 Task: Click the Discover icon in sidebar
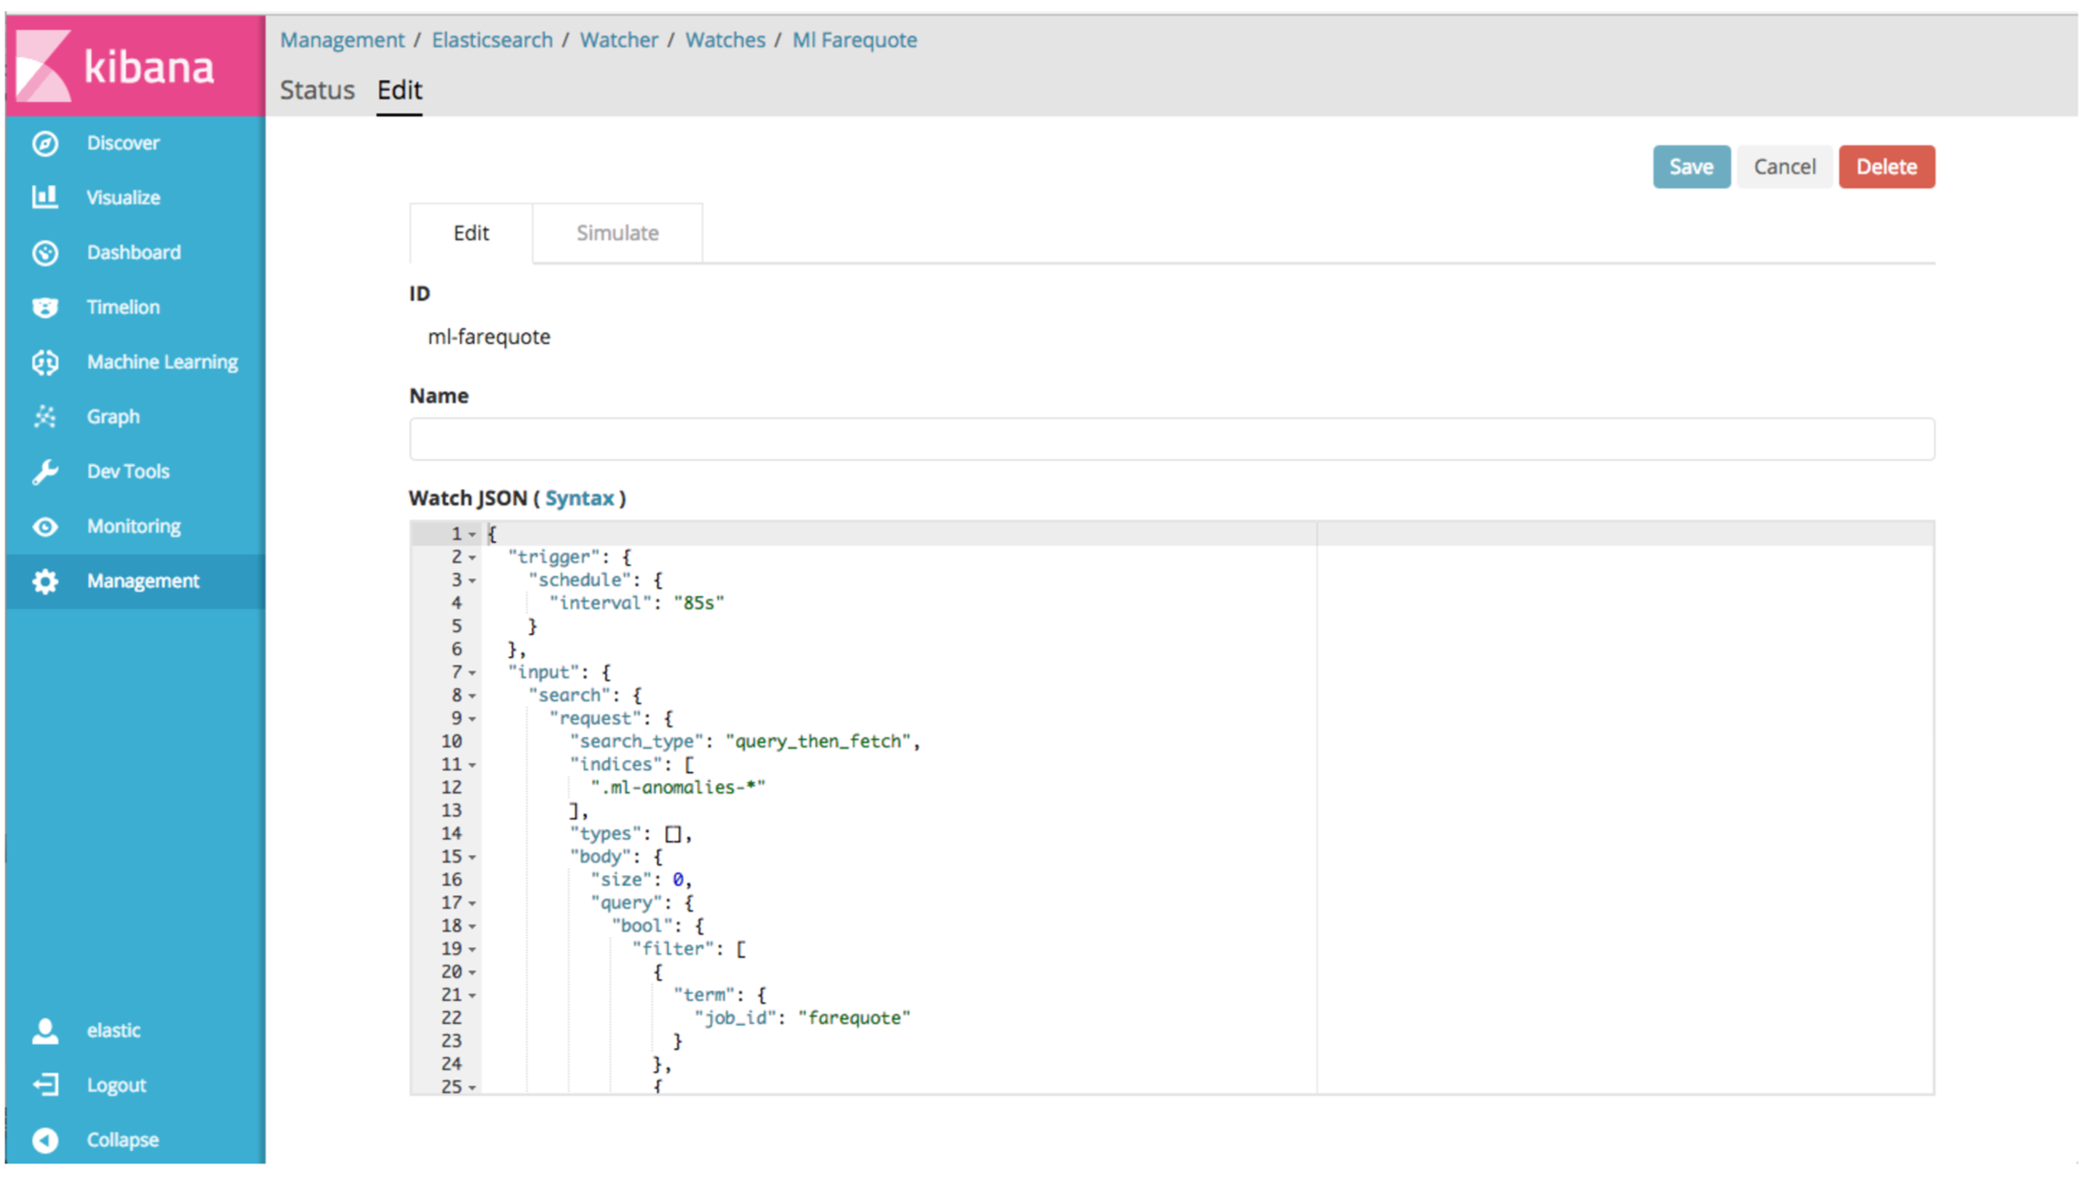(45, 143)
